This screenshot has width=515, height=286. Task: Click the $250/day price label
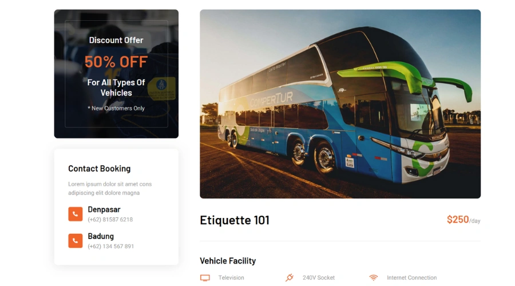point(463,219)
